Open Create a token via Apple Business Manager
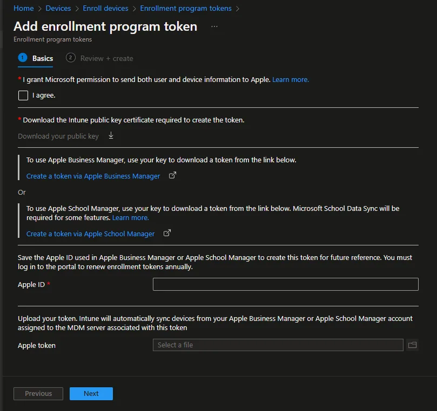437x411 pixels. [x=93, y=176]
